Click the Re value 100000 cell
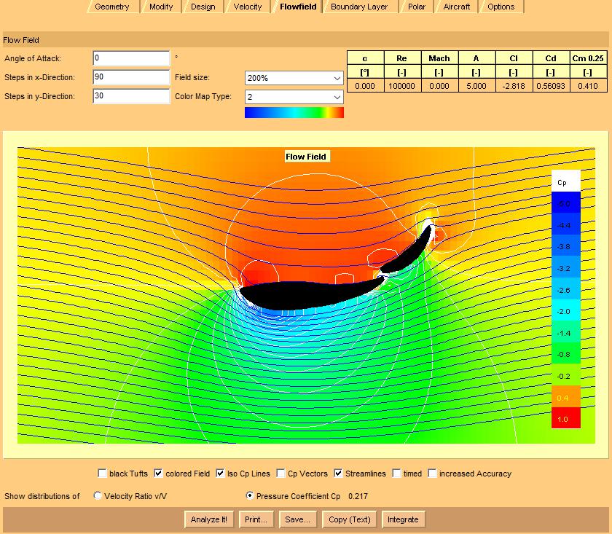 coord(401,86)
